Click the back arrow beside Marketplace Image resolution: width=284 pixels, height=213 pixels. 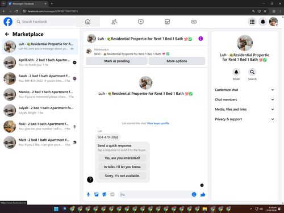(7, 34)
